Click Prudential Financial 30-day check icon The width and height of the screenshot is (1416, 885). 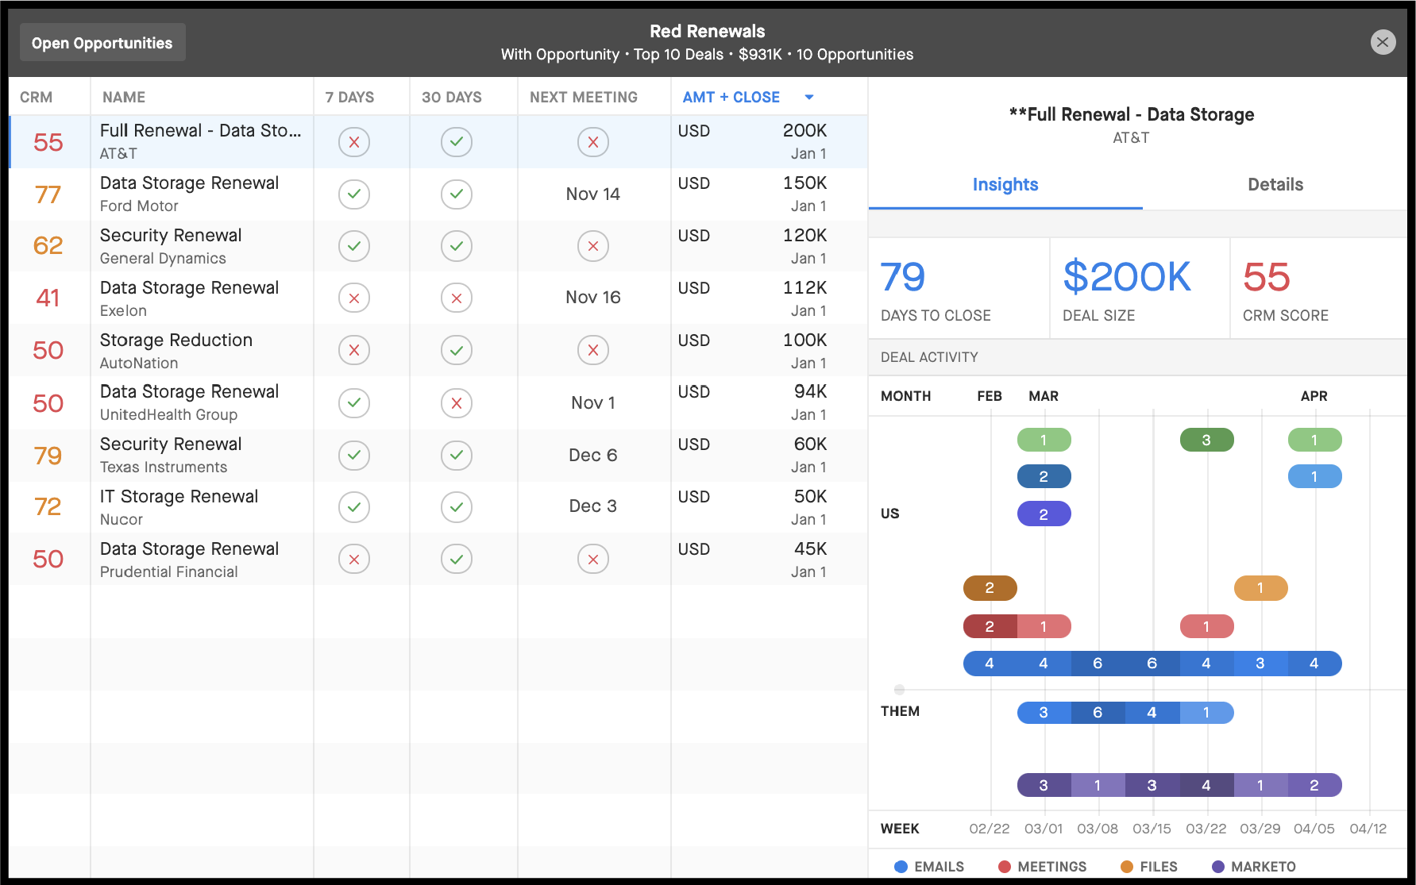[x=457, y=559]
